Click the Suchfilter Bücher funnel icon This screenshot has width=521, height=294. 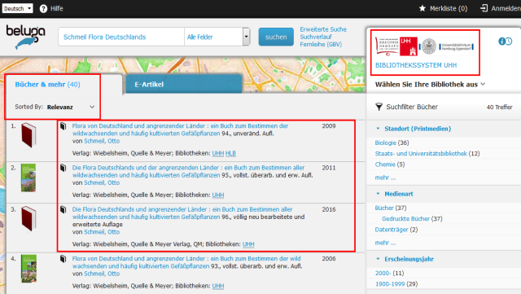[x=379, y=107]
